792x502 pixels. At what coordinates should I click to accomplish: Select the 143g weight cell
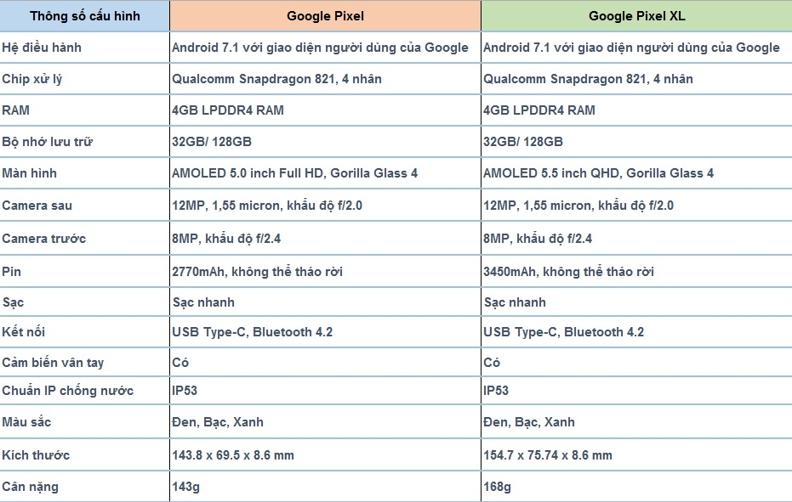click(x=185, y=487)
